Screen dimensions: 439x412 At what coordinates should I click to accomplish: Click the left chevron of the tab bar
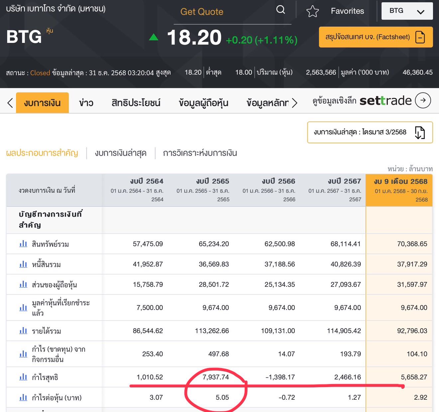click(10, 103)
